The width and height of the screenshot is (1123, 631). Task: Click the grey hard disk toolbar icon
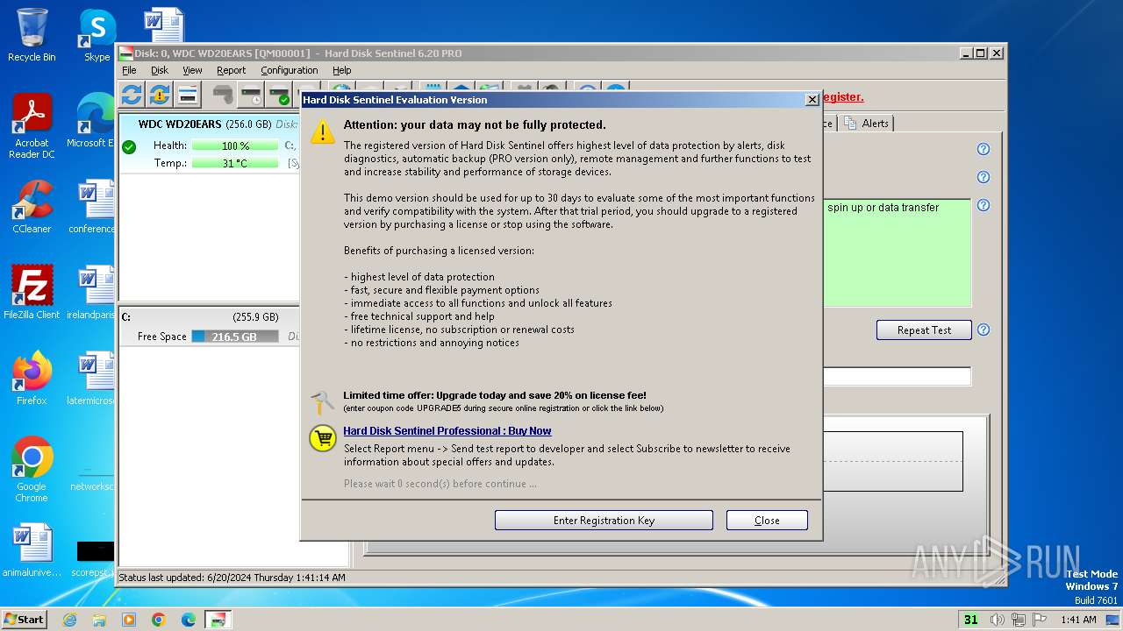click(224, 95)
